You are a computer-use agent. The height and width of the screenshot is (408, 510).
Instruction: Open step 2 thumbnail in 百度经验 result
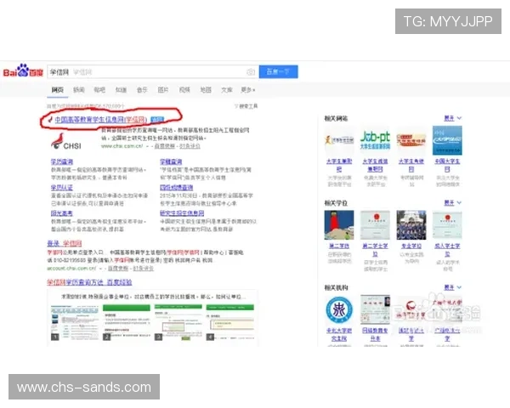pyautogui.click(x=127, y=322)
